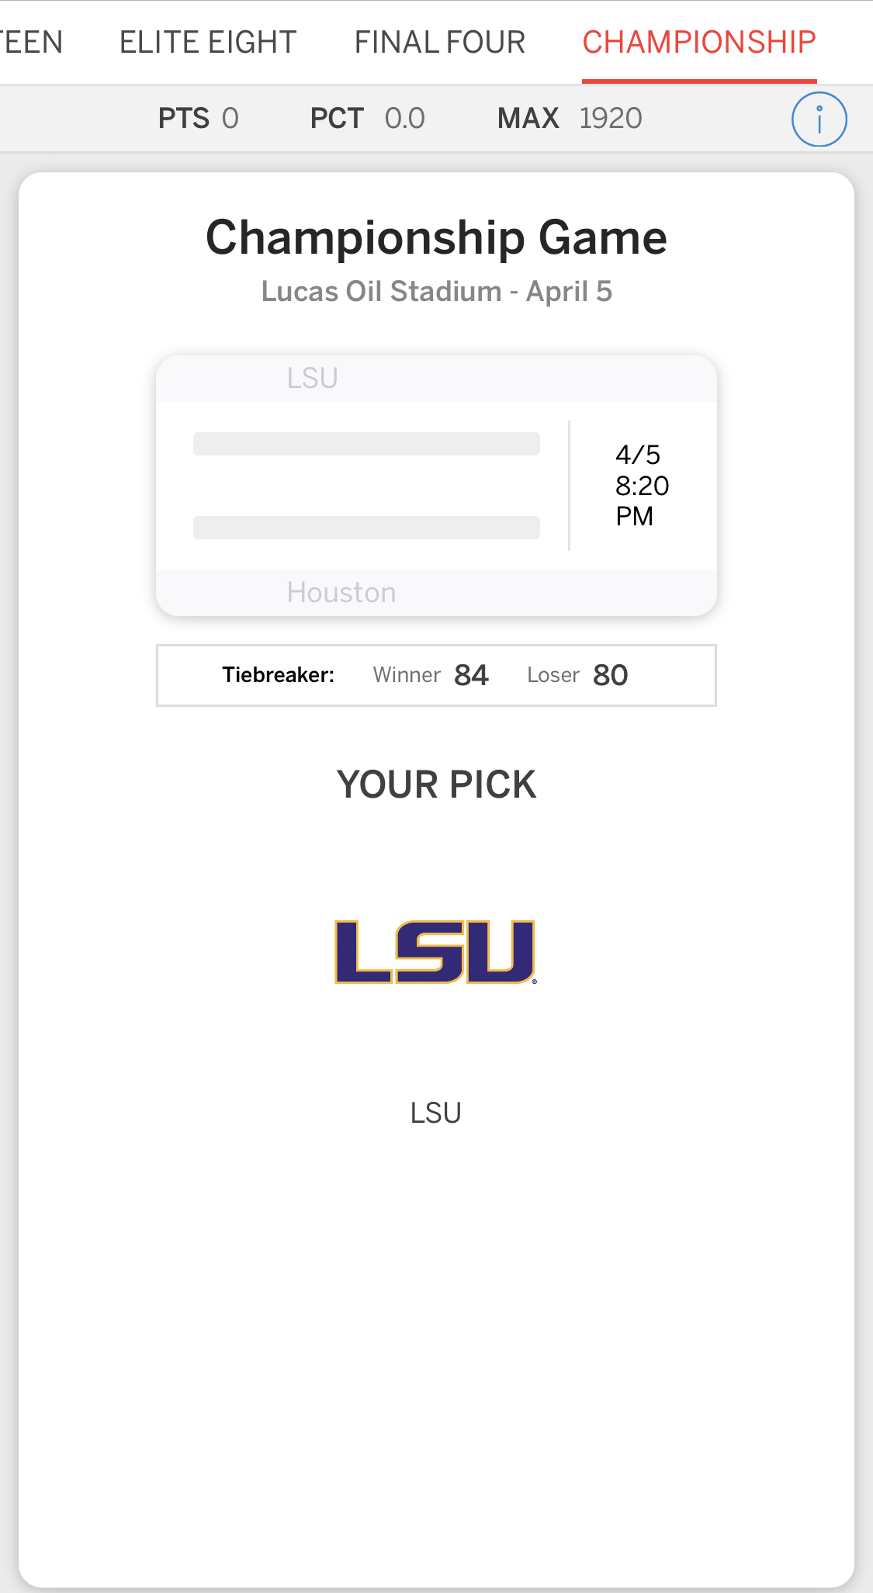Edit the tiebreaker Loser score 80
Image resolution: width=873 pixels, height=1593 pixels.
(x=610, y=675)
